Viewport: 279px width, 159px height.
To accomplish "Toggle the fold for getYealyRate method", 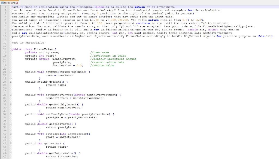I will tap(10, 124).
